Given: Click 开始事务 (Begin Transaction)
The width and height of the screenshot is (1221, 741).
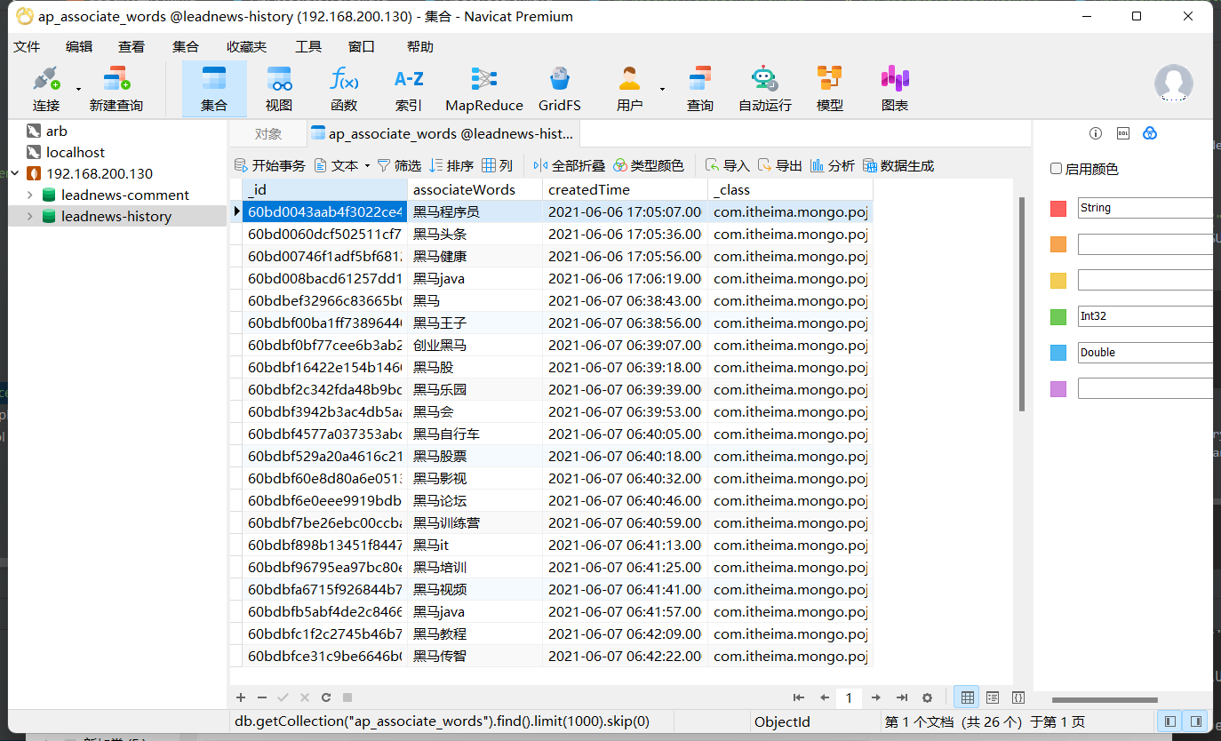Looking at the screenshot, I should click(x=270, y=165).
